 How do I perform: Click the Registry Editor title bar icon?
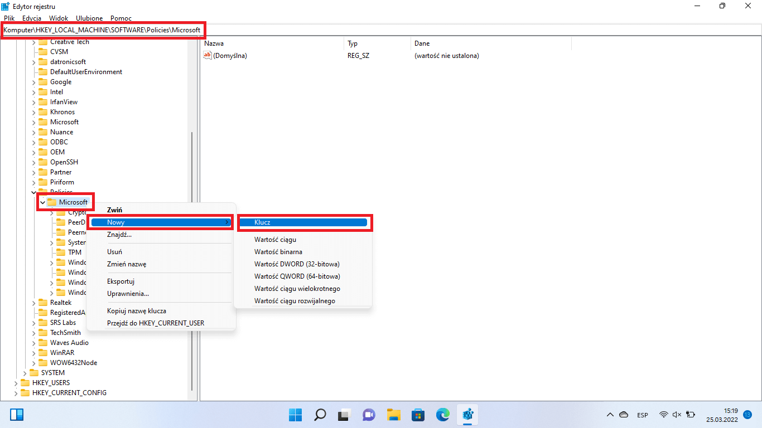[x=5, y=6]
